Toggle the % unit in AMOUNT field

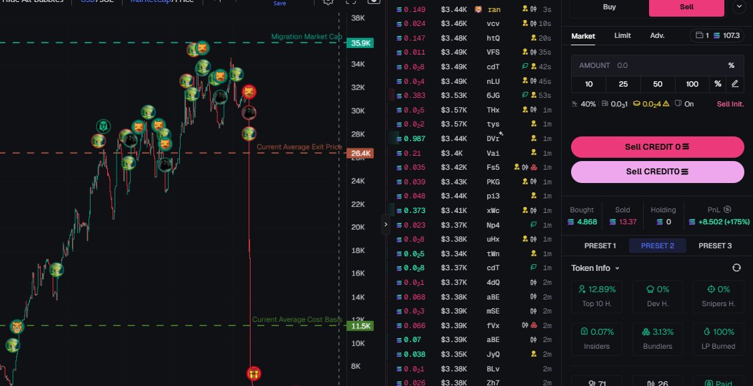731,65
